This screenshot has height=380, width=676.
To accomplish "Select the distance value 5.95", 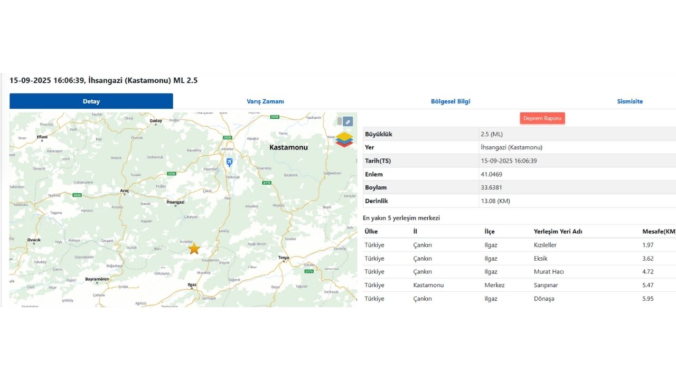I will click(x=648, y=299).
